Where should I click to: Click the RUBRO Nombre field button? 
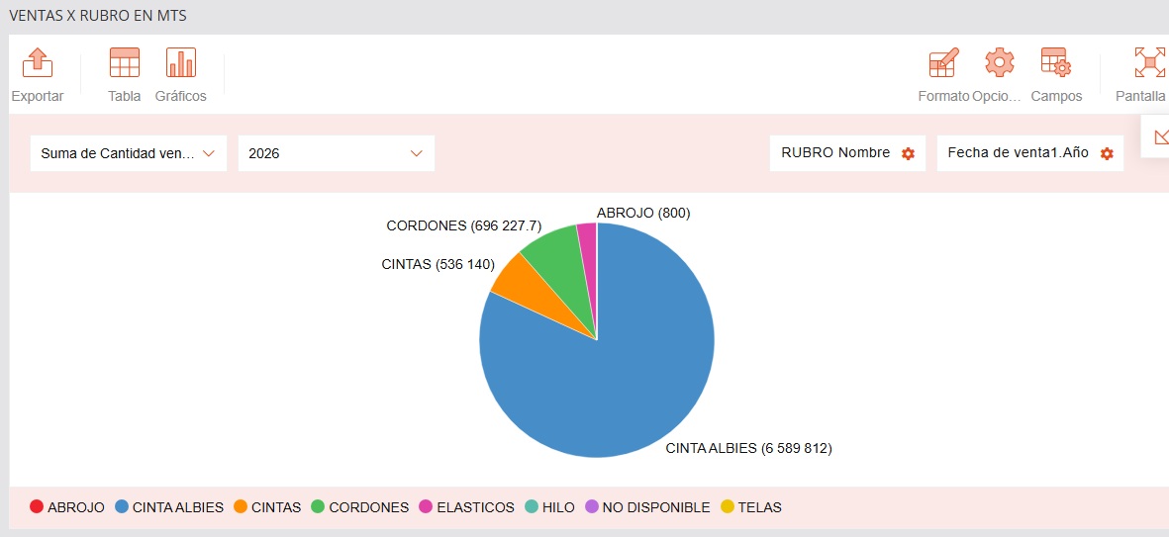[835, 153]
